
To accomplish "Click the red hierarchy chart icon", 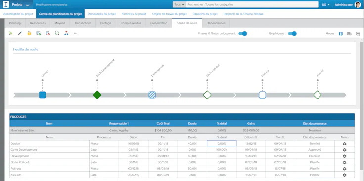I will pos(66,33).
